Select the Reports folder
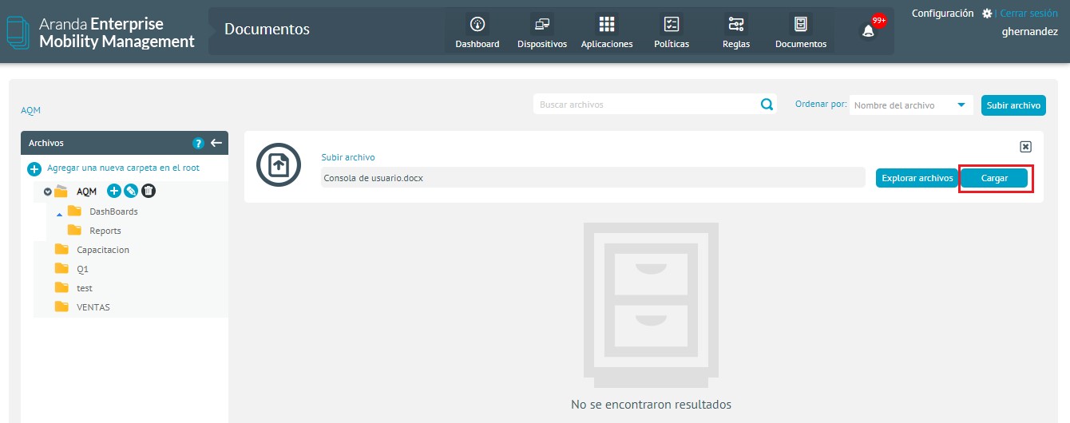 pos(105,231)
